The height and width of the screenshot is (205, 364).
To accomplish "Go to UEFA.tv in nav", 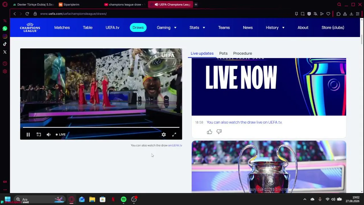I will pyautogui.click(x=112, y=28).
